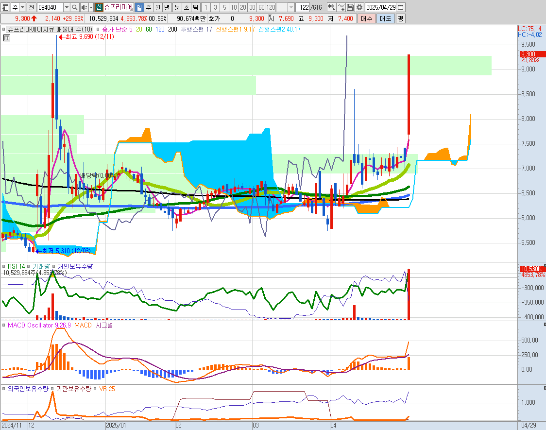546x430 pixels.
Task: Click the 2025/01 label on the time axis
Action: (x=116, y=426)
